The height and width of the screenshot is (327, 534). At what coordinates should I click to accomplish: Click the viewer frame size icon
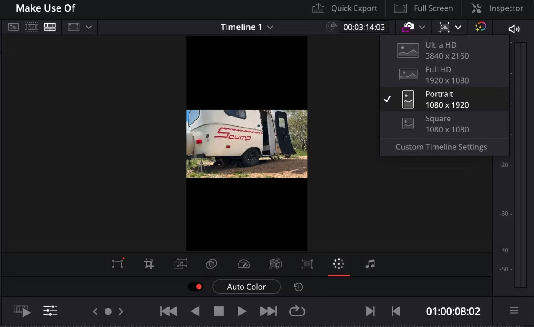tap(73, 27)
